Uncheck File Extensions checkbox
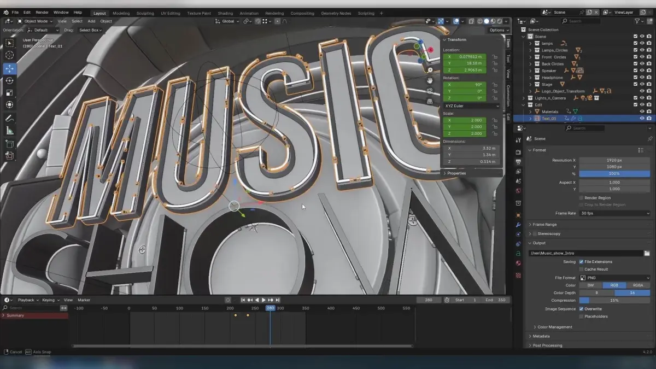 [x=581, y=262]
